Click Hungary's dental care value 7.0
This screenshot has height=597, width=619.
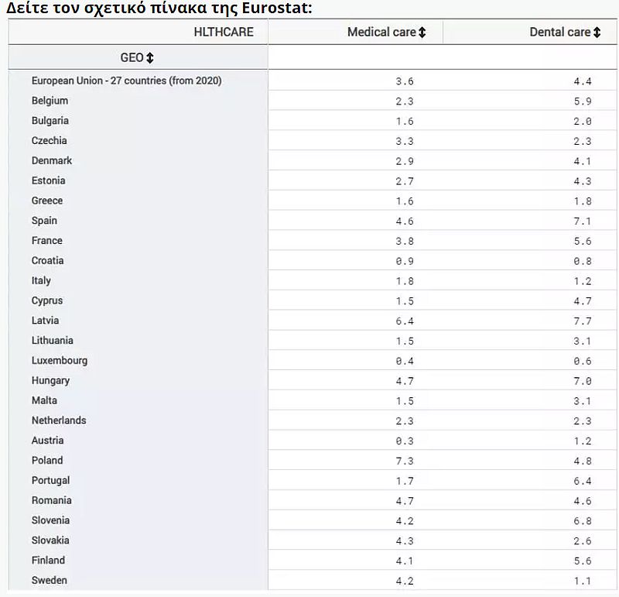pyautogui.click(x=583, y=381)
